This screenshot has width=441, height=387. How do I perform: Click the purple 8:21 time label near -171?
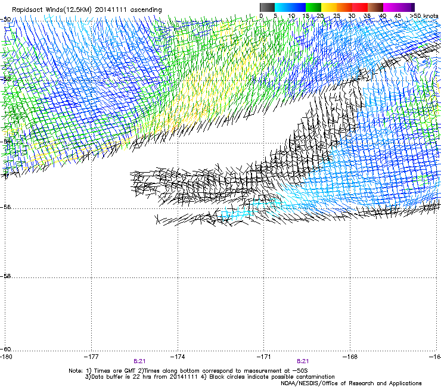coord(303,361)
